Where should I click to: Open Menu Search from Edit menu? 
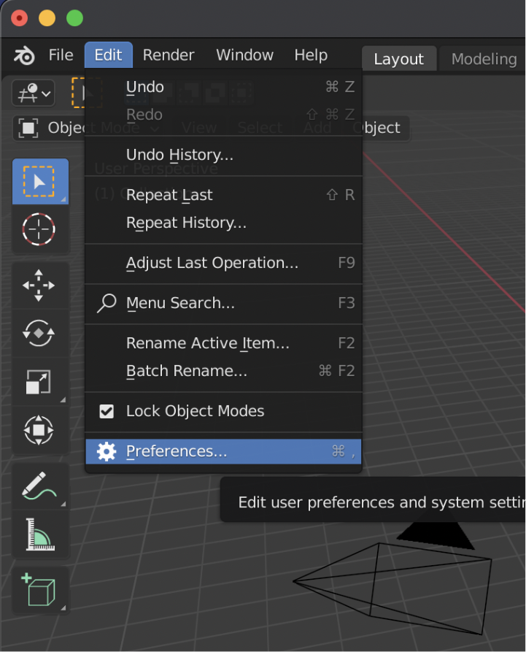coord(223,303)
